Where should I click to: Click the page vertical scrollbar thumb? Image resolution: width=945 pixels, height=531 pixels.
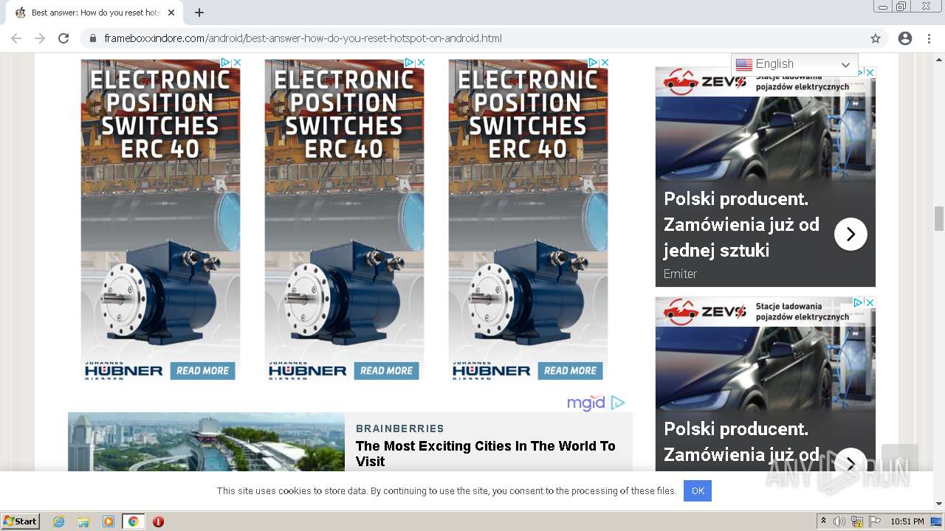click(938, 219)
